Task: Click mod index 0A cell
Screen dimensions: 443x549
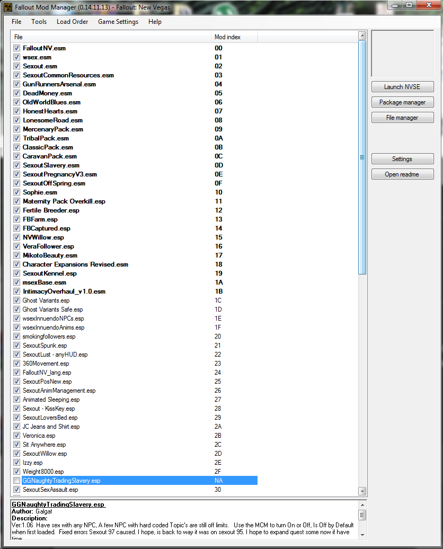Action: [219, 138]
